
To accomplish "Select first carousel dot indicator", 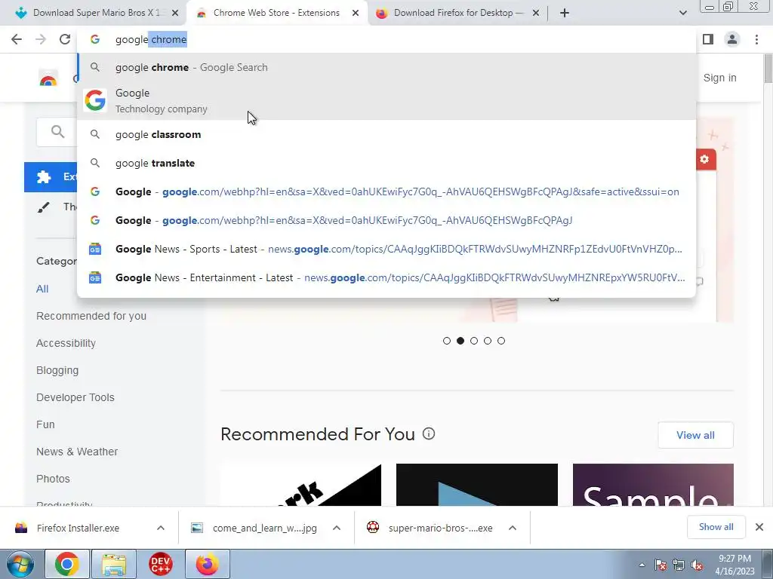I will (447, 341).
